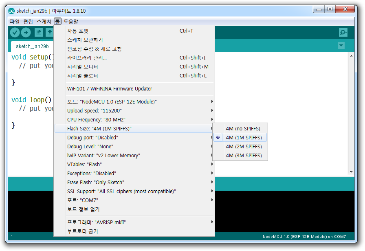Viewport: 365px width, 251px height.
Task: Expand the Erase Flash Only Sketch submenu
Action: click(x=134, y=182)
